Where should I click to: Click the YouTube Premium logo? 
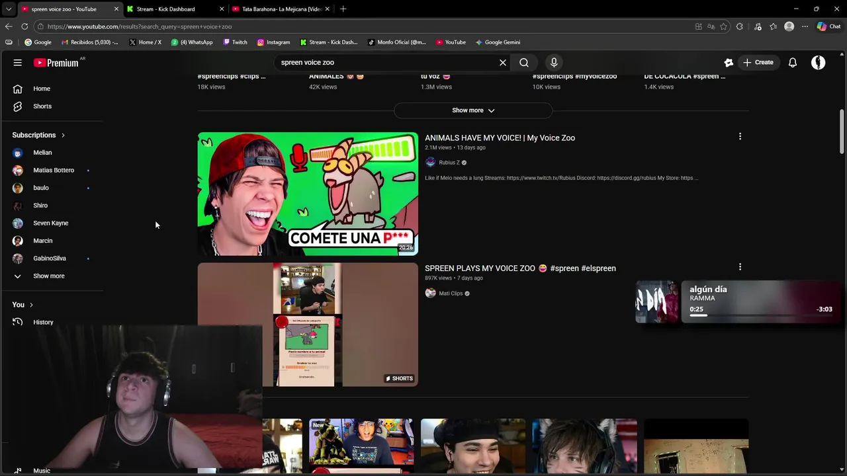click(x=56, y=63)
